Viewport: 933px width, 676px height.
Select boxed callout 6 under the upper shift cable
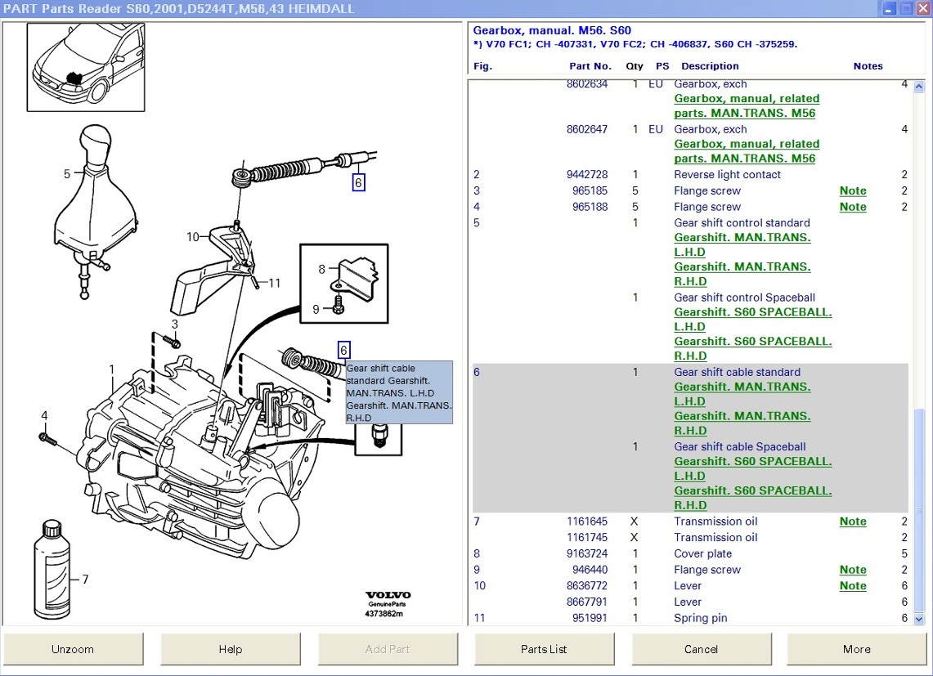358,182
